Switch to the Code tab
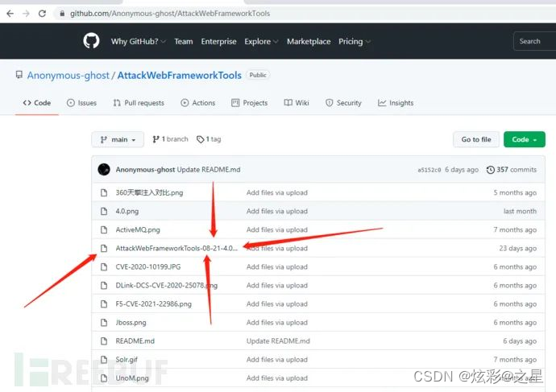 (37, 103)
